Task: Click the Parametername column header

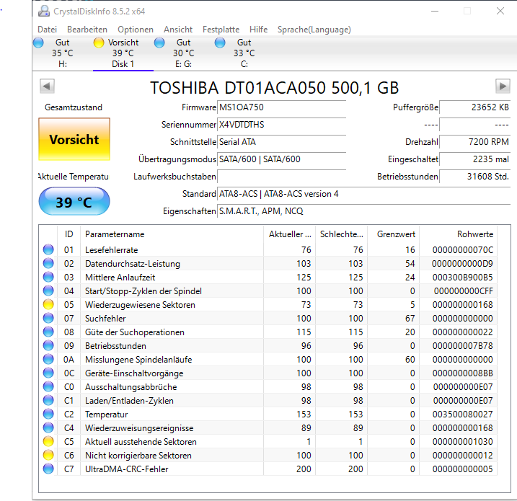Action: (x=172, y=234)
